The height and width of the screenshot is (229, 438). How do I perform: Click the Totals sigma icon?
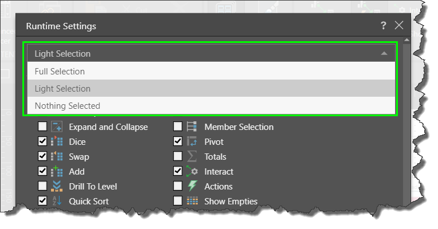click(192, 157)
